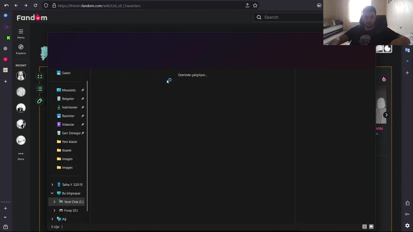Click the pink Wiki link
The image size is (413, 232).
[379, 129]
